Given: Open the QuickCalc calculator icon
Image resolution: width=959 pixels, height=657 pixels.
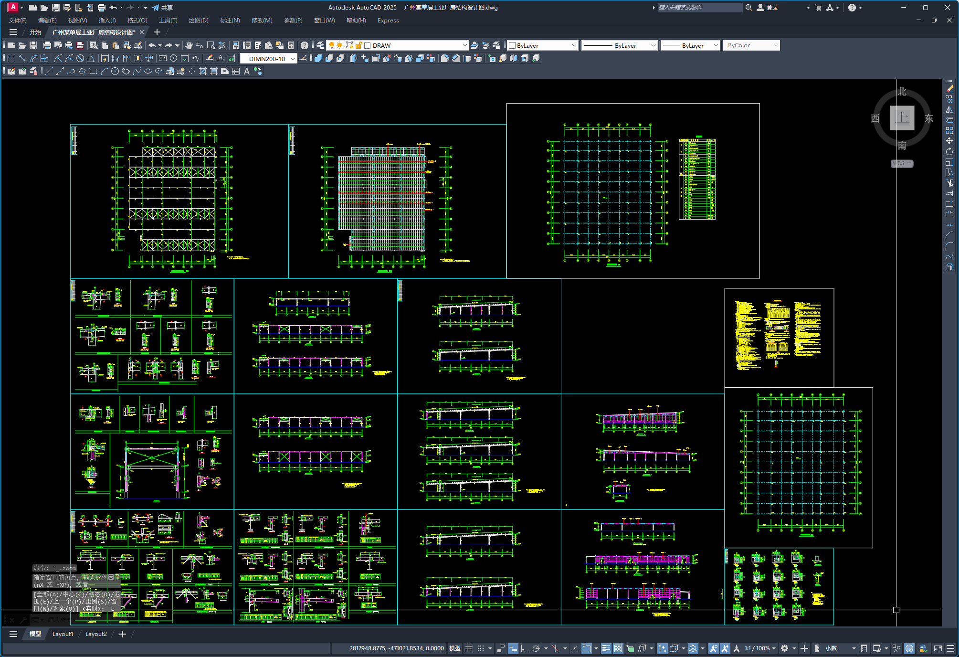Looking at the screenshot, I should (291, 45).
